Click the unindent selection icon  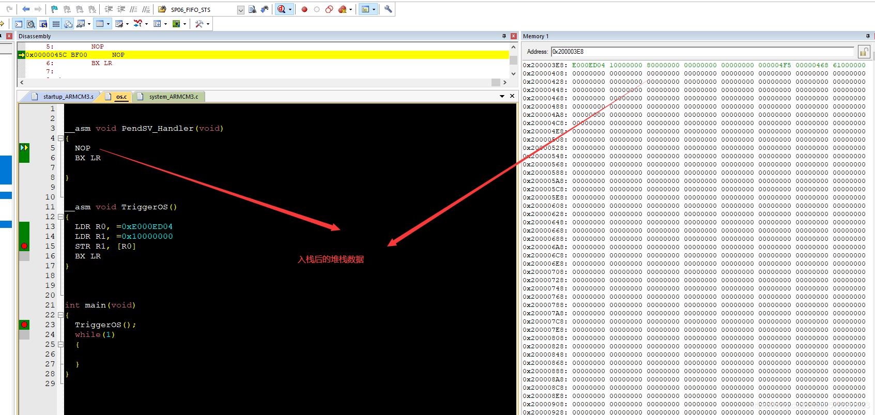121,9
